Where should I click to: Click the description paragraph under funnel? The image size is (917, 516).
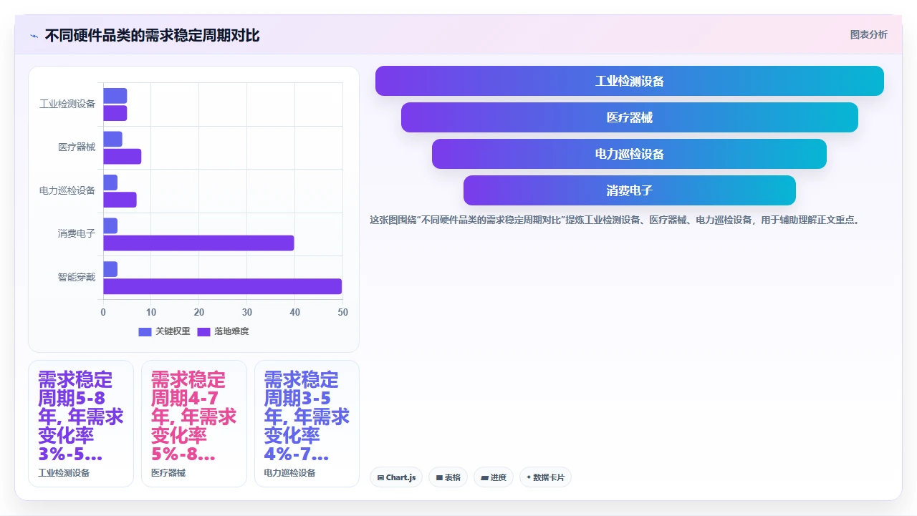pos(614,220)
